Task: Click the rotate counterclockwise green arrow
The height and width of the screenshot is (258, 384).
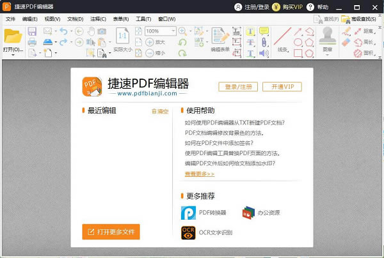Action: (182, 42)
